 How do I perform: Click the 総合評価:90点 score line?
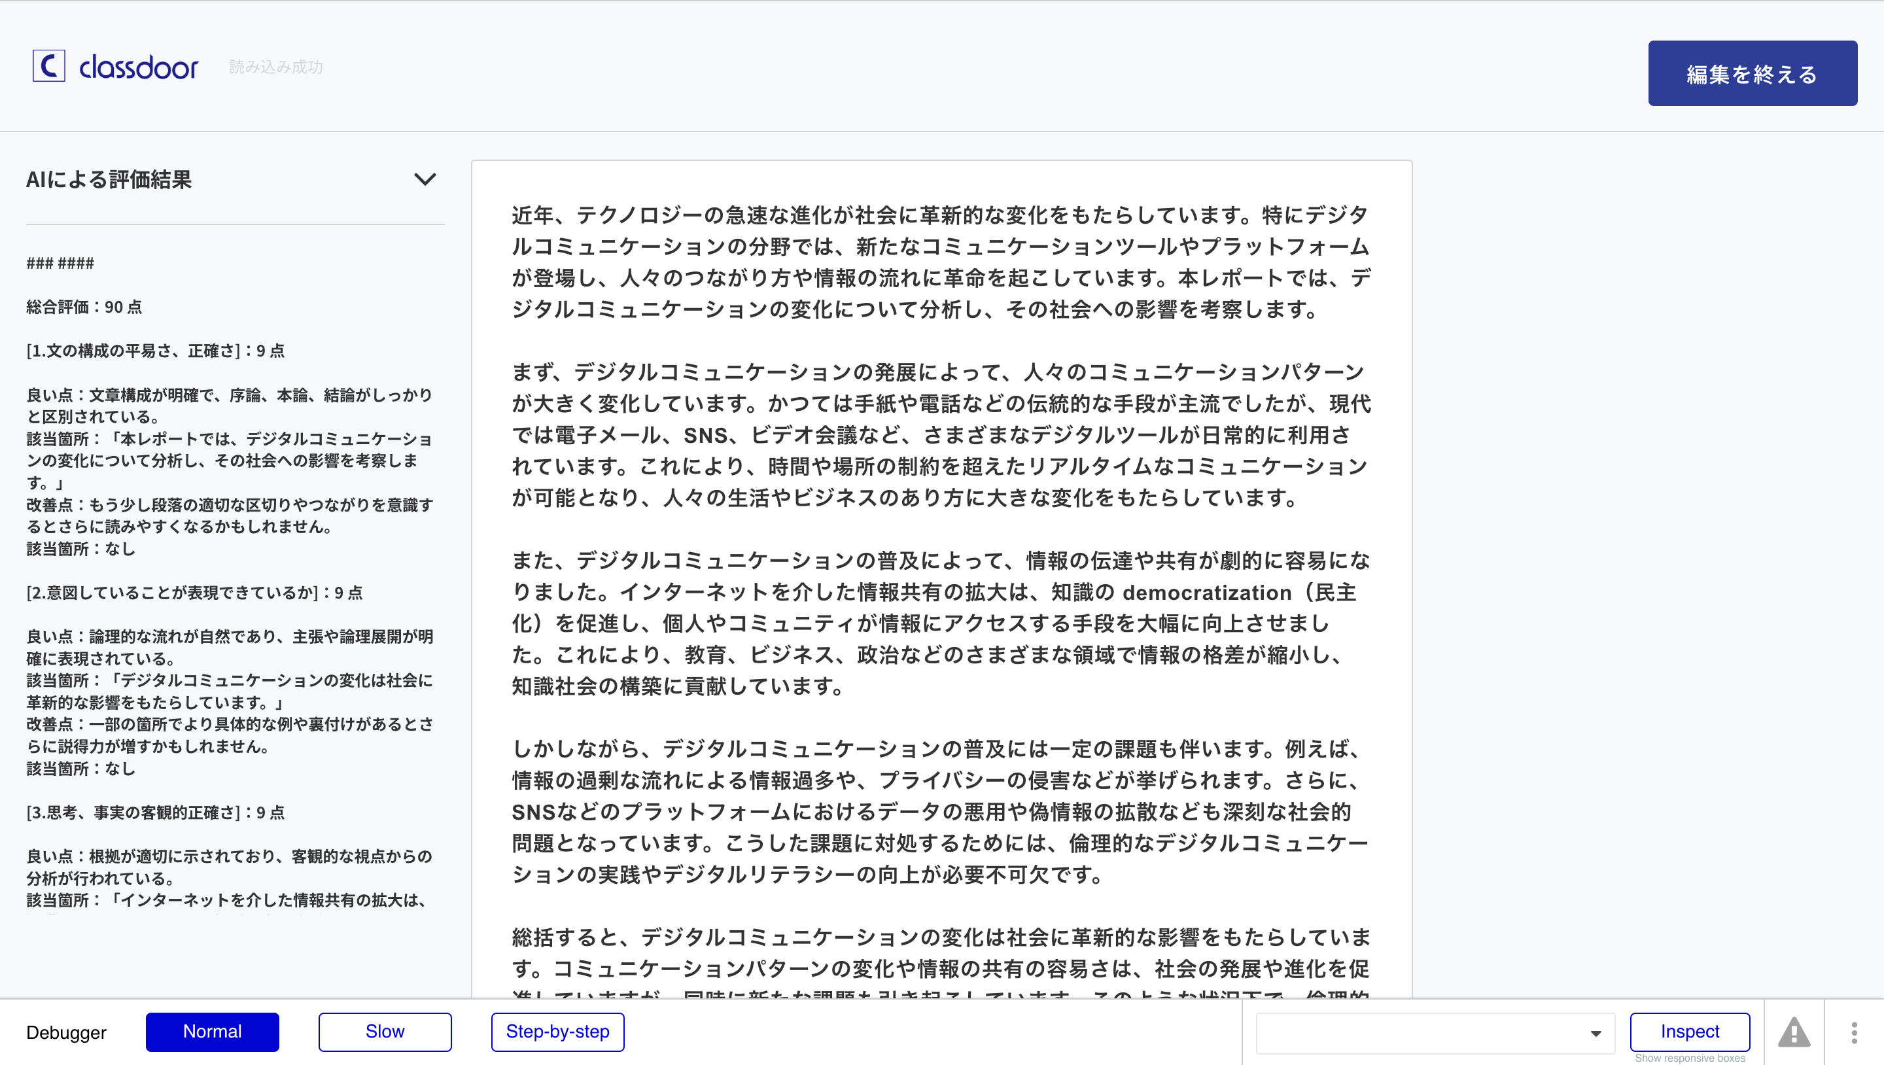click(x=84, y=307)
